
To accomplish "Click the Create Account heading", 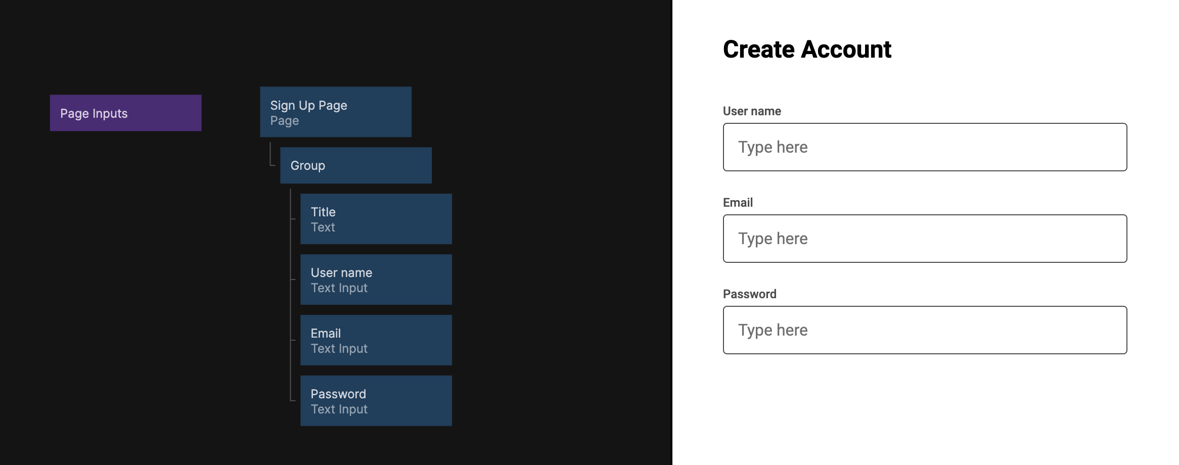I will pyautogui.click(x=807, y=50).
